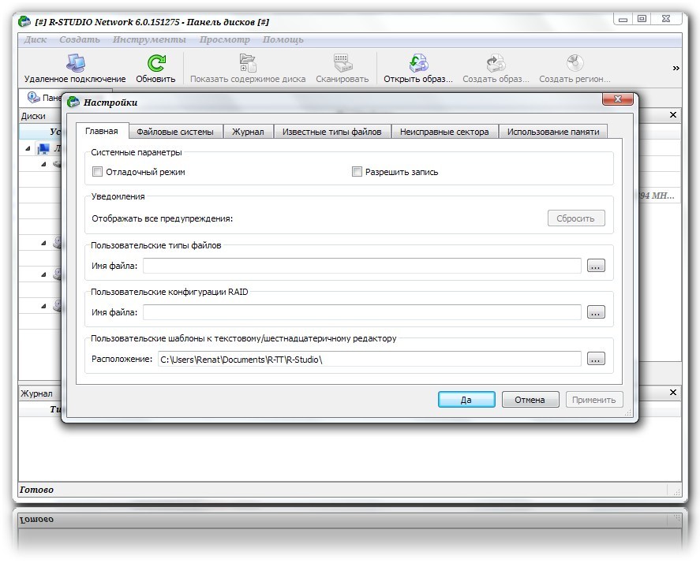Image resolution: width=700 pixels, height=563 pixels.
Task: Click the Отмена button
Action: click(x=530, y=400)
